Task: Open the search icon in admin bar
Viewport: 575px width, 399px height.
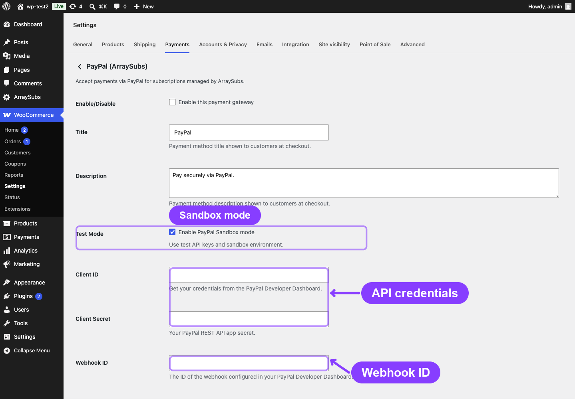Action: click(92, 6)
